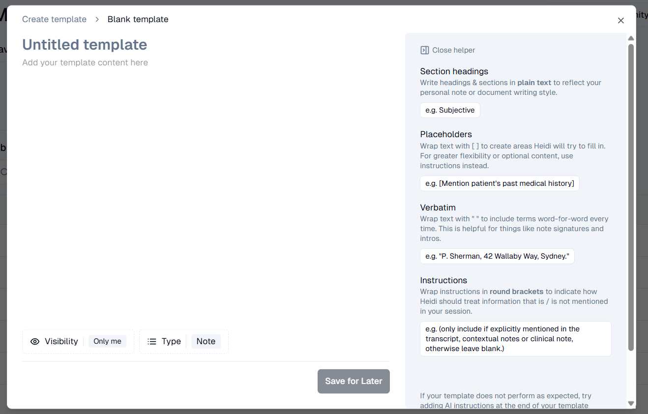Click the 'If your template does not perform' note
Image resolution: width=648 pixels, height=414 pixels.
coord(506,400)
